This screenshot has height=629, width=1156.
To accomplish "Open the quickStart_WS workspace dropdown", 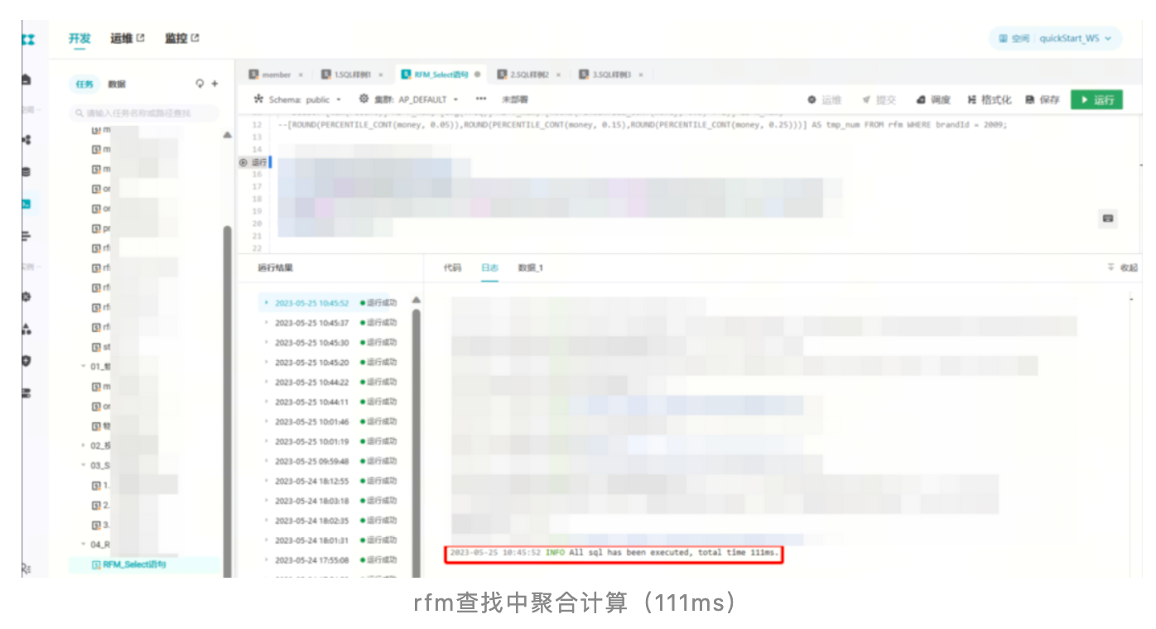I will click(1056, 38).
